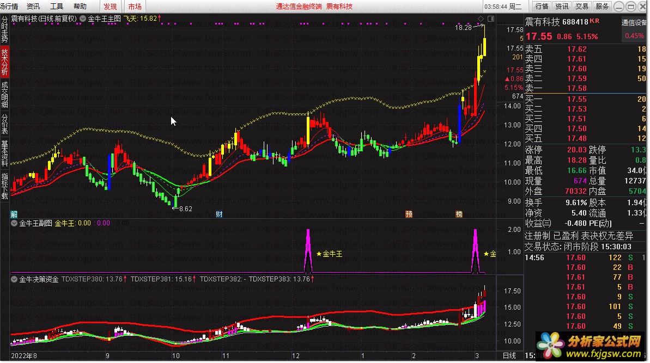Expand the 金牛王副图 indicator dropdown
This screenshot has width=650, height=363.
click(14, 223)
